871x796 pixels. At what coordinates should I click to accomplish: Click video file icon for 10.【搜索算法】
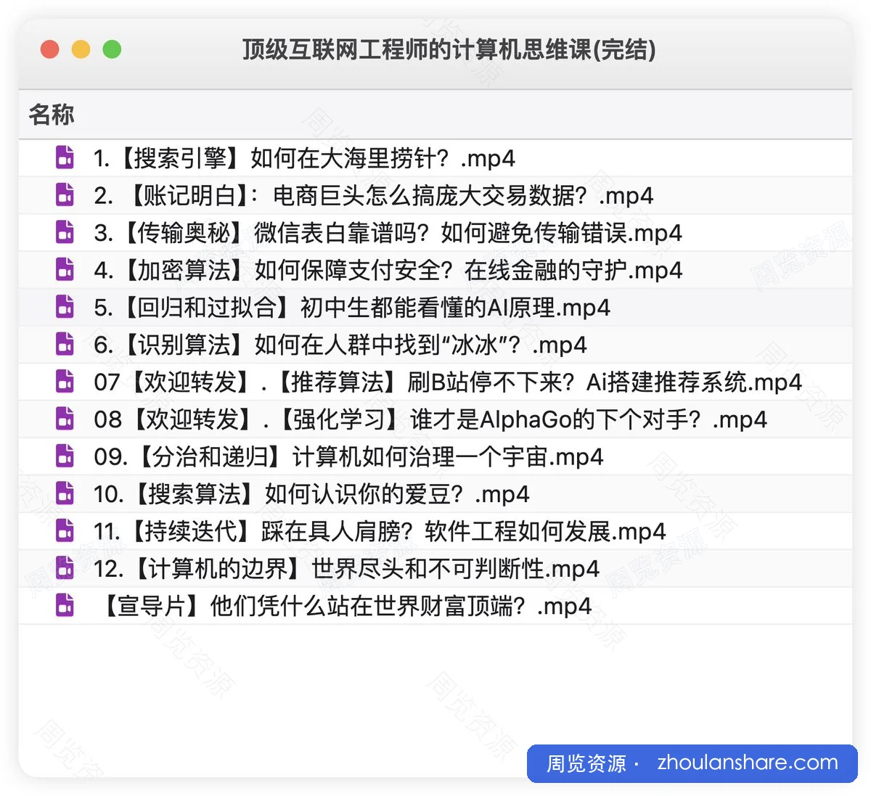(65, 493)
